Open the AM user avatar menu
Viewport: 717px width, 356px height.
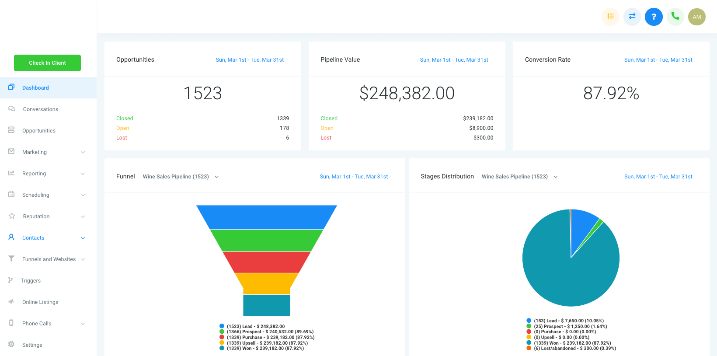tap(697, 17)
